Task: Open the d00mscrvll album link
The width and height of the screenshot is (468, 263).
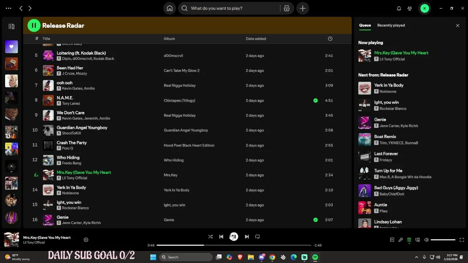Action: pos(173,56)
